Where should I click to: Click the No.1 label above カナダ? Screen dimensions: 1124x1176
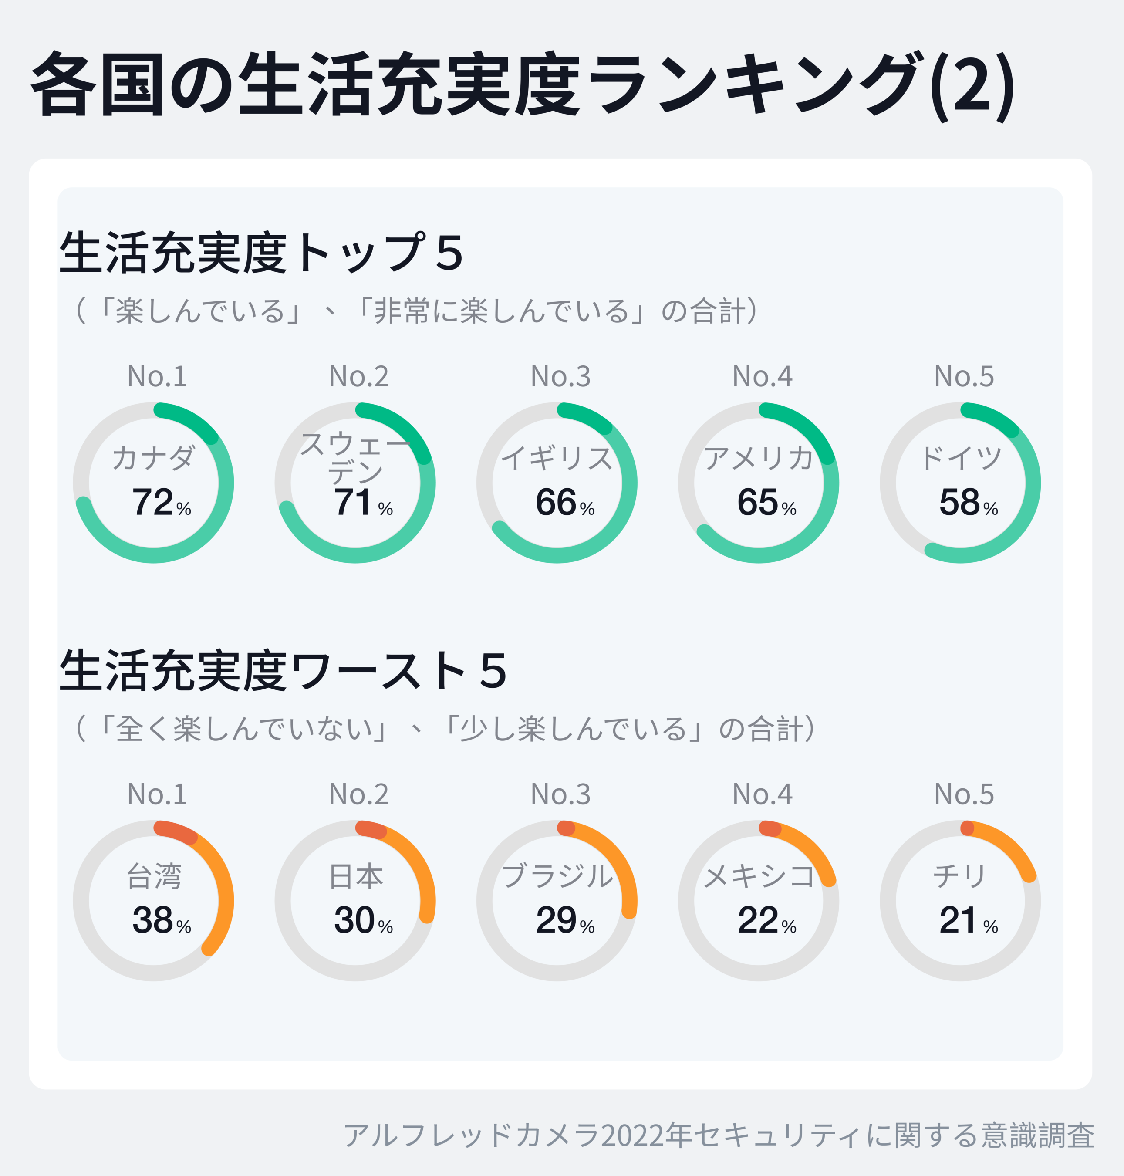157,376
